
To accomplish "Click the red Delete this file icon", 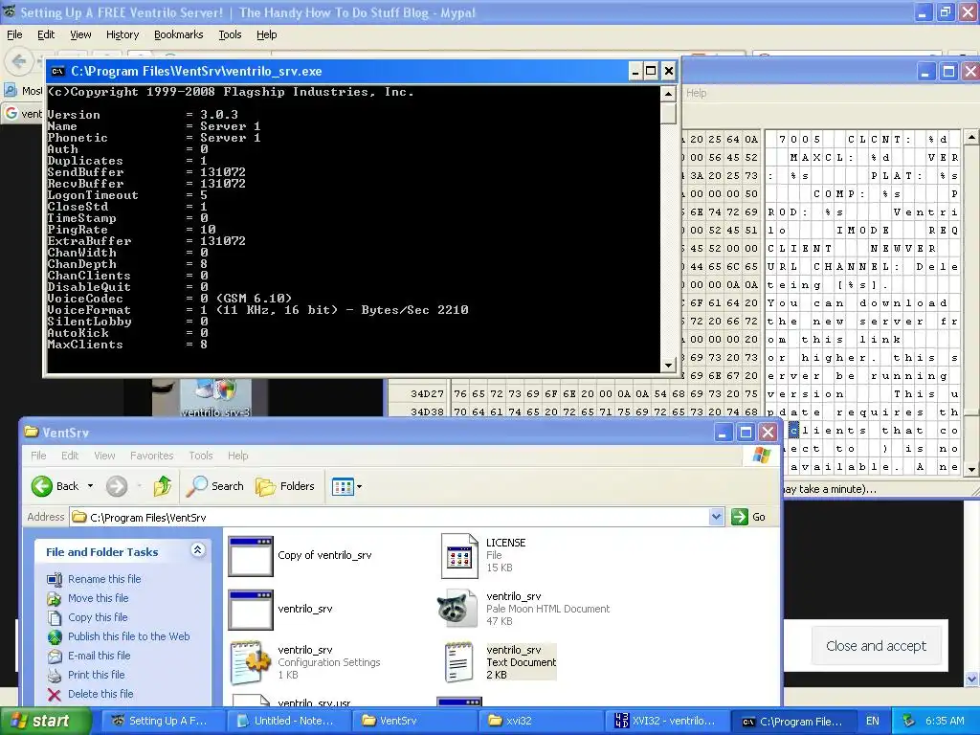I will point(55,695).
